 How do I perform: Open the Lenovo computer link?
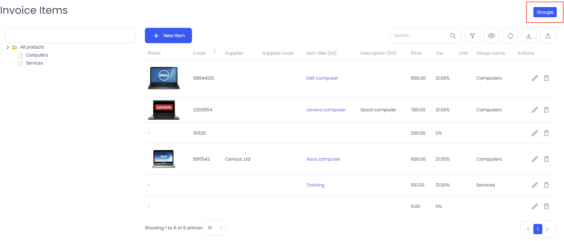click(326, 110)
